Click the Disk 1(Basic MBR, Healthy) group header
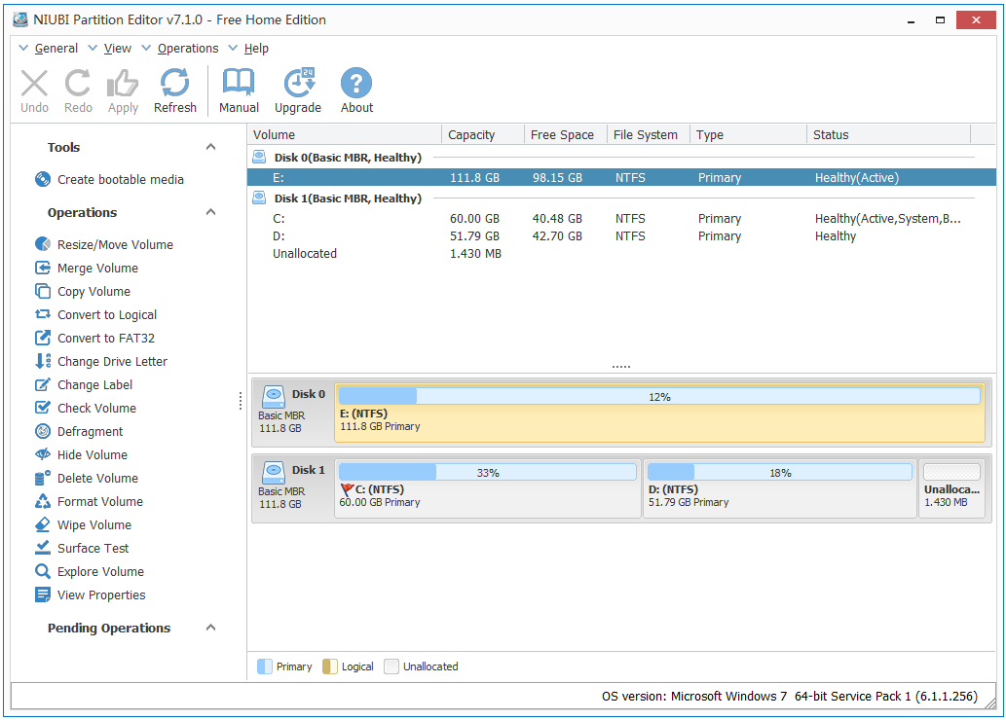 [348, 198]
